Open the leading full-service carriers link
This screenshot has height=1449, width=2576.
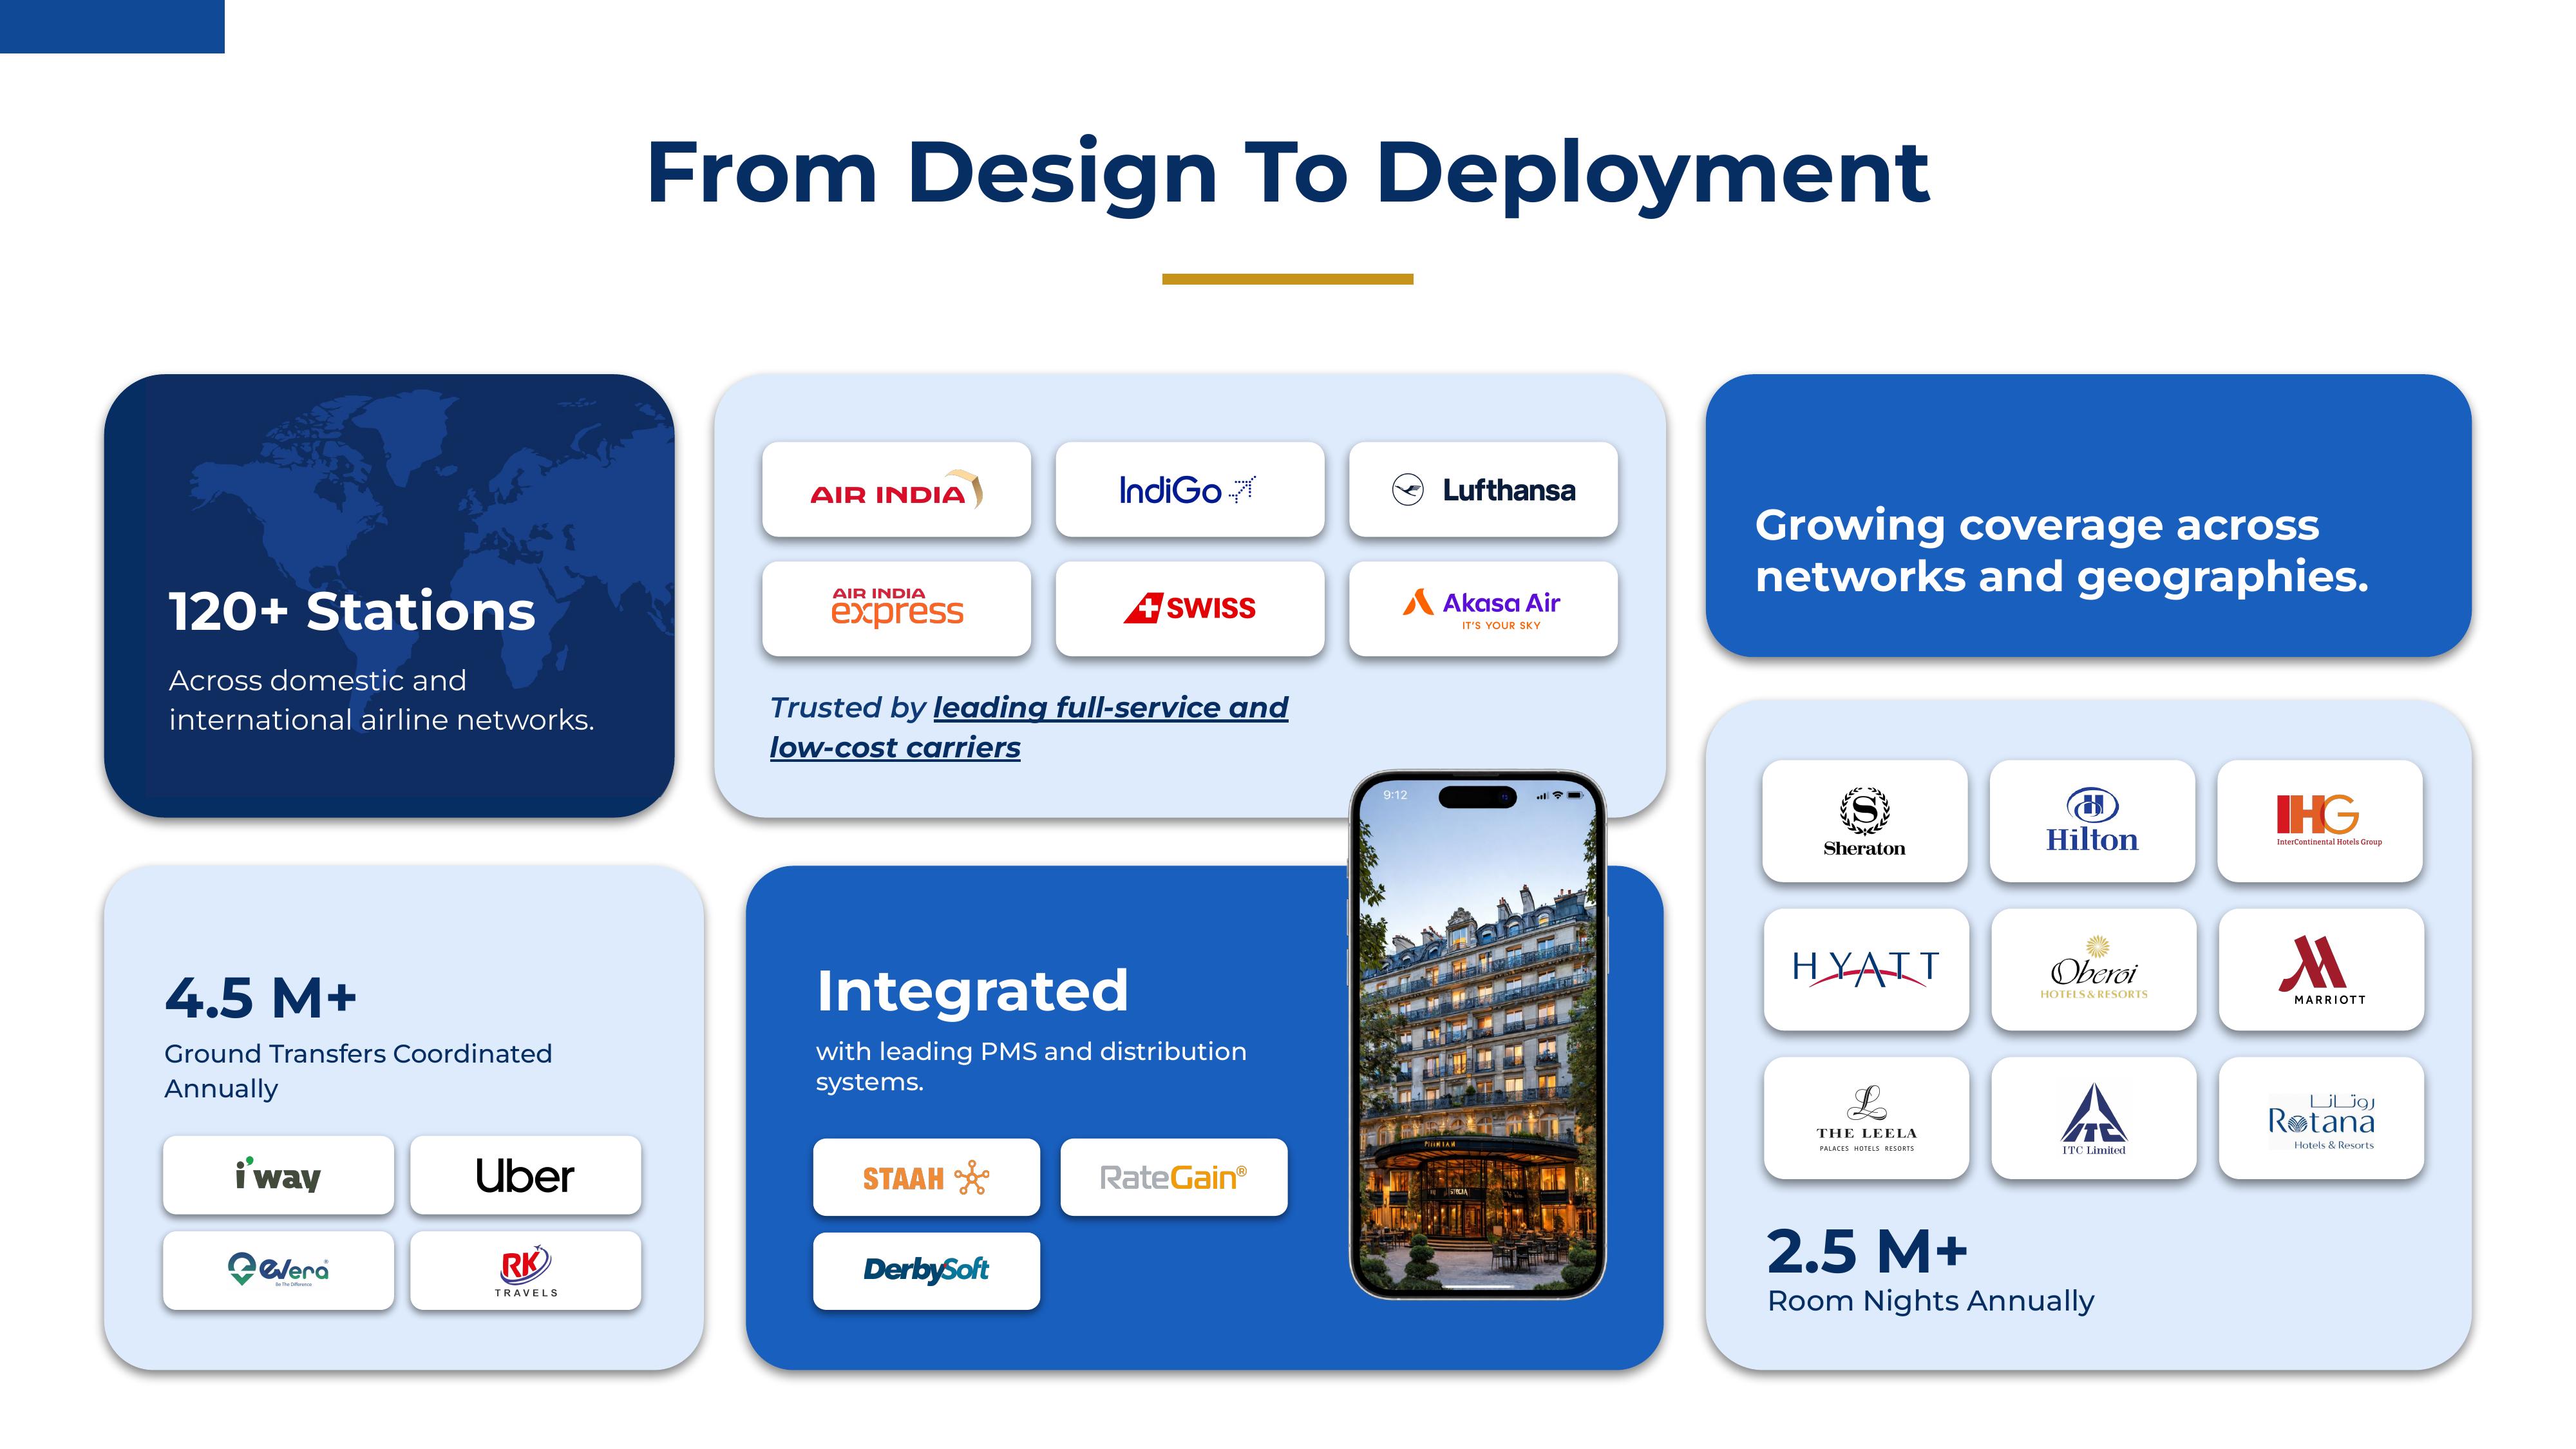click(1110, 708)
